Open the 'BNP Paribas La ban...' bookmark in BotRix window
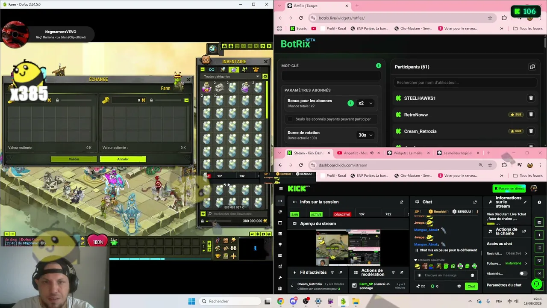Image resolution: width=547 pixels, height=308 pixels. click(369, 29)
